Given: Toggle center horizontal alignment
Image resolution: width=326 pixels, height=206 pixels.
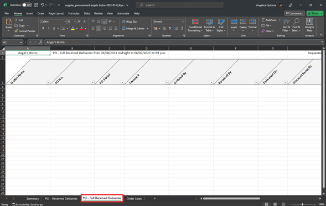Looking at the screenshot, I should [99, 28].
